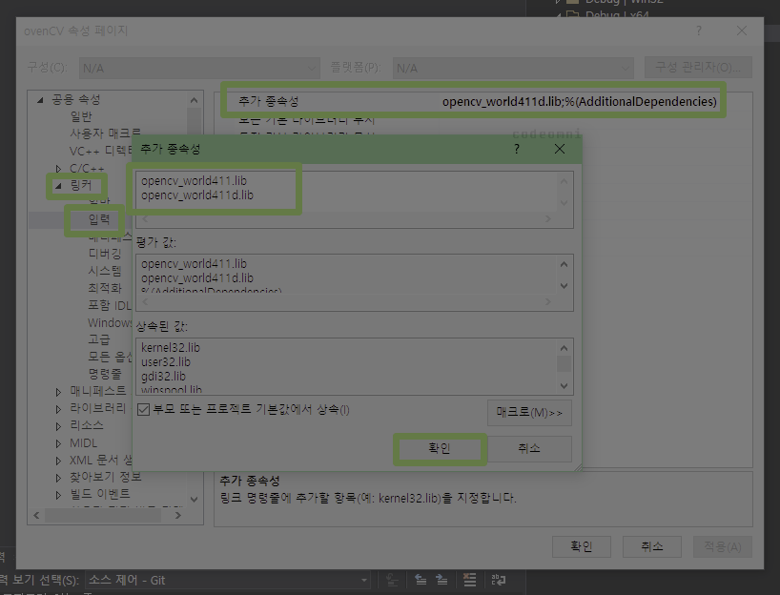Screen dimensions: 780x595
Task: Select 명령줄 under 링커
Action: (105, 374)
